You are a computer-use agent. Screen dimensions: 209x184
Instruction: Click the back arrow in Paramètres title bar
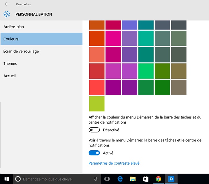7,4
